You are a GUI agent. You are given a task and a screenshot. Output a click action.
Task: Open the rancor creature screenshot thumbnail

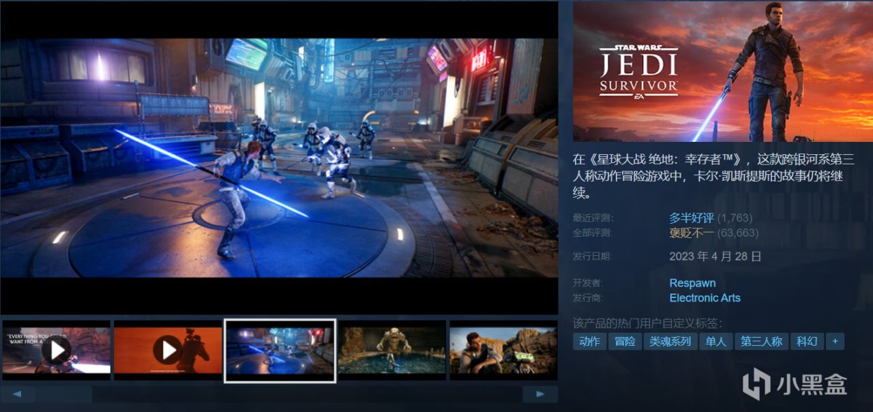[x=391, y=350]
